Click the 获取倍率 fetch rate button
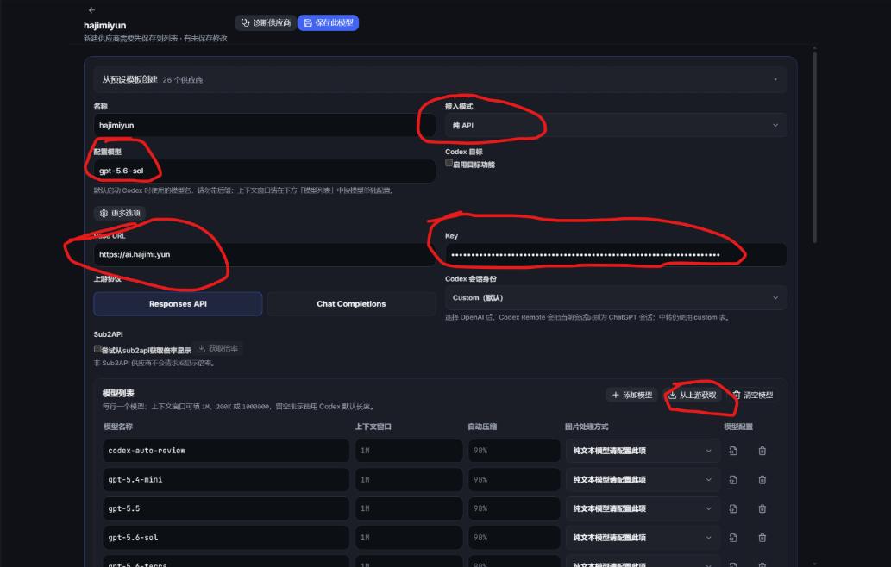This screenshot has width=891, height=567. point(218,348)
